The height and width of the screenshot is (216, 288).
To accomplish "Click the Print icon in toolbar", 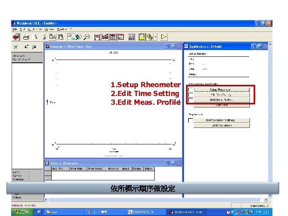I will [26, 37].
